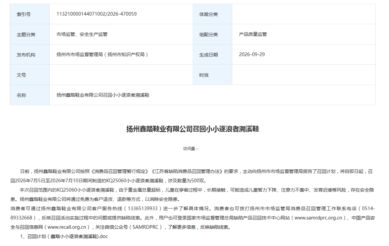Viewport: 389px width, 246px height.
Task: Click the regulation name 《消费品召回管理暂行规定》
Action: tap(120, 171)
